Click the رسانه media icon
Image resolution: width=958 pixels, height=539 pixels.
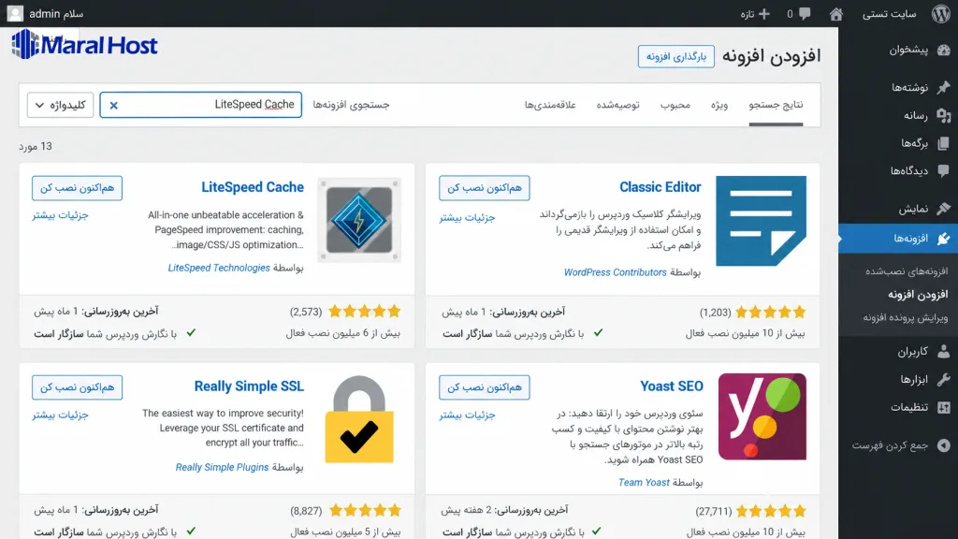943,115
